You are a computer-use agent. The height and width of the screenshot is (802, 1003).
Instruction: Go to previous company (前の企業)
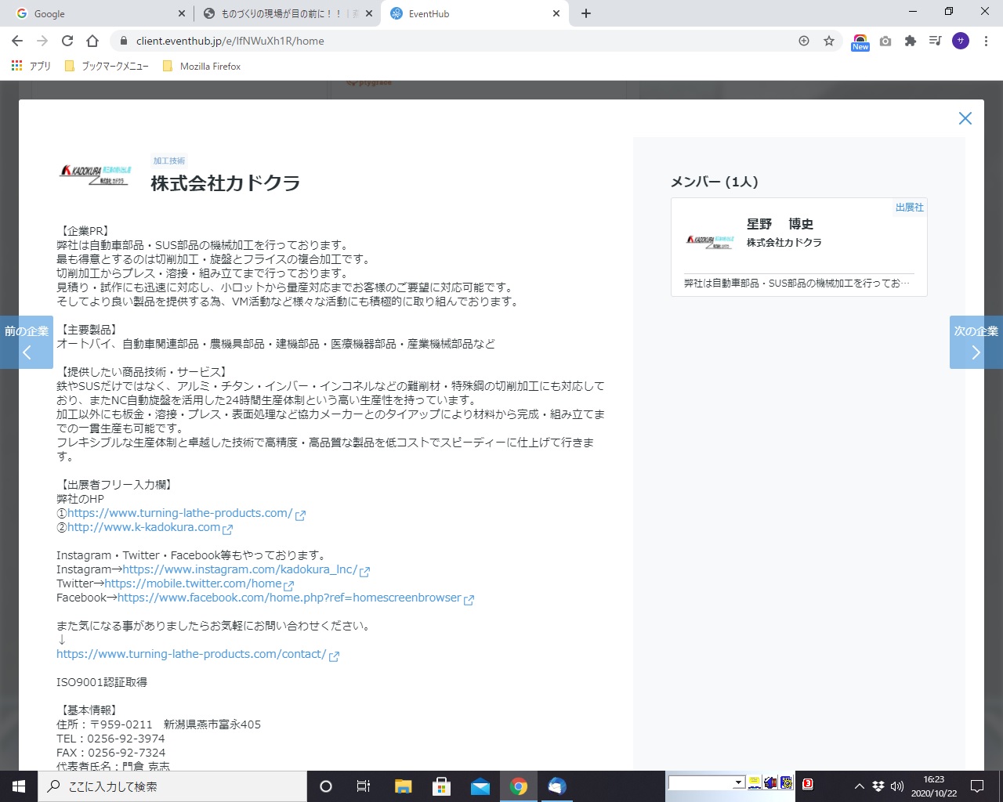point(27,342)
